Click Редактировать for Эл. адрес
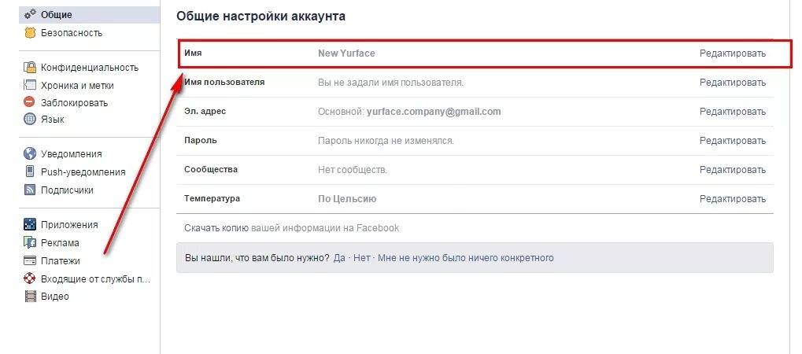The height and width of the screenshot is (354, 802). tap(733, 112)
